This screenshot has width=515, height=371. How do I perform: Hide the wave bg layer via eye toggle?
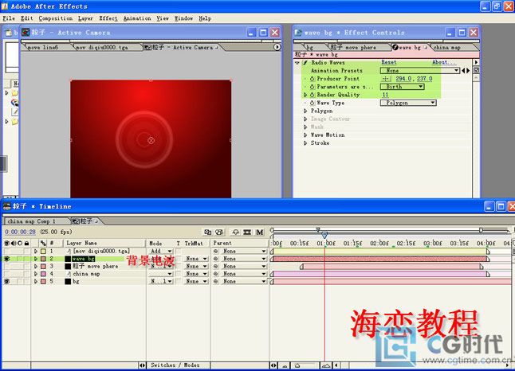coord(6,259)
